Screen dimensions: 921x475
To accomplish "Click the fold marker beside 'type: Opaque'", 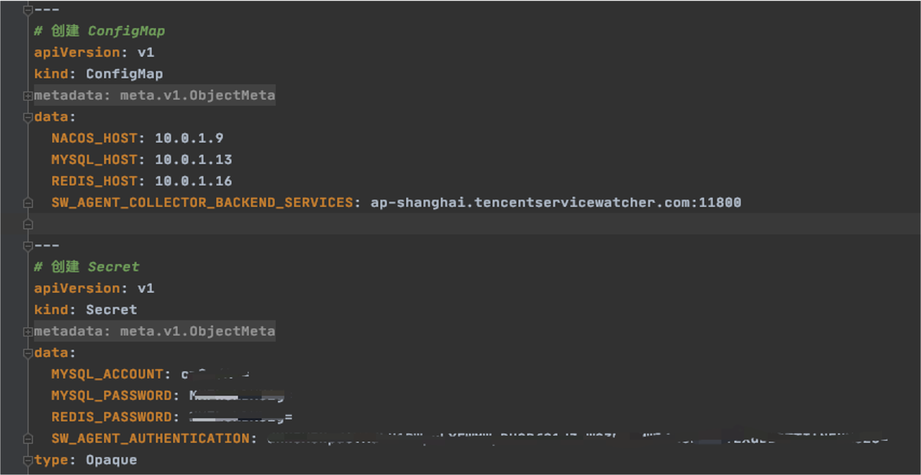I will pyautogui.click(x=27, y=460).
